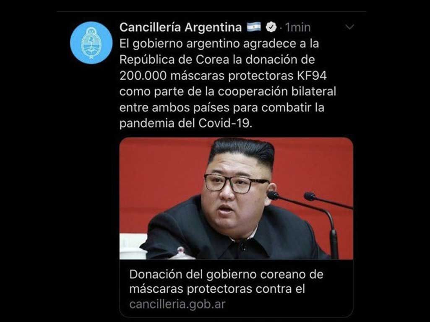Click the "200.000" figure in the tweet
Screen dimensions: 430x322
143,75
